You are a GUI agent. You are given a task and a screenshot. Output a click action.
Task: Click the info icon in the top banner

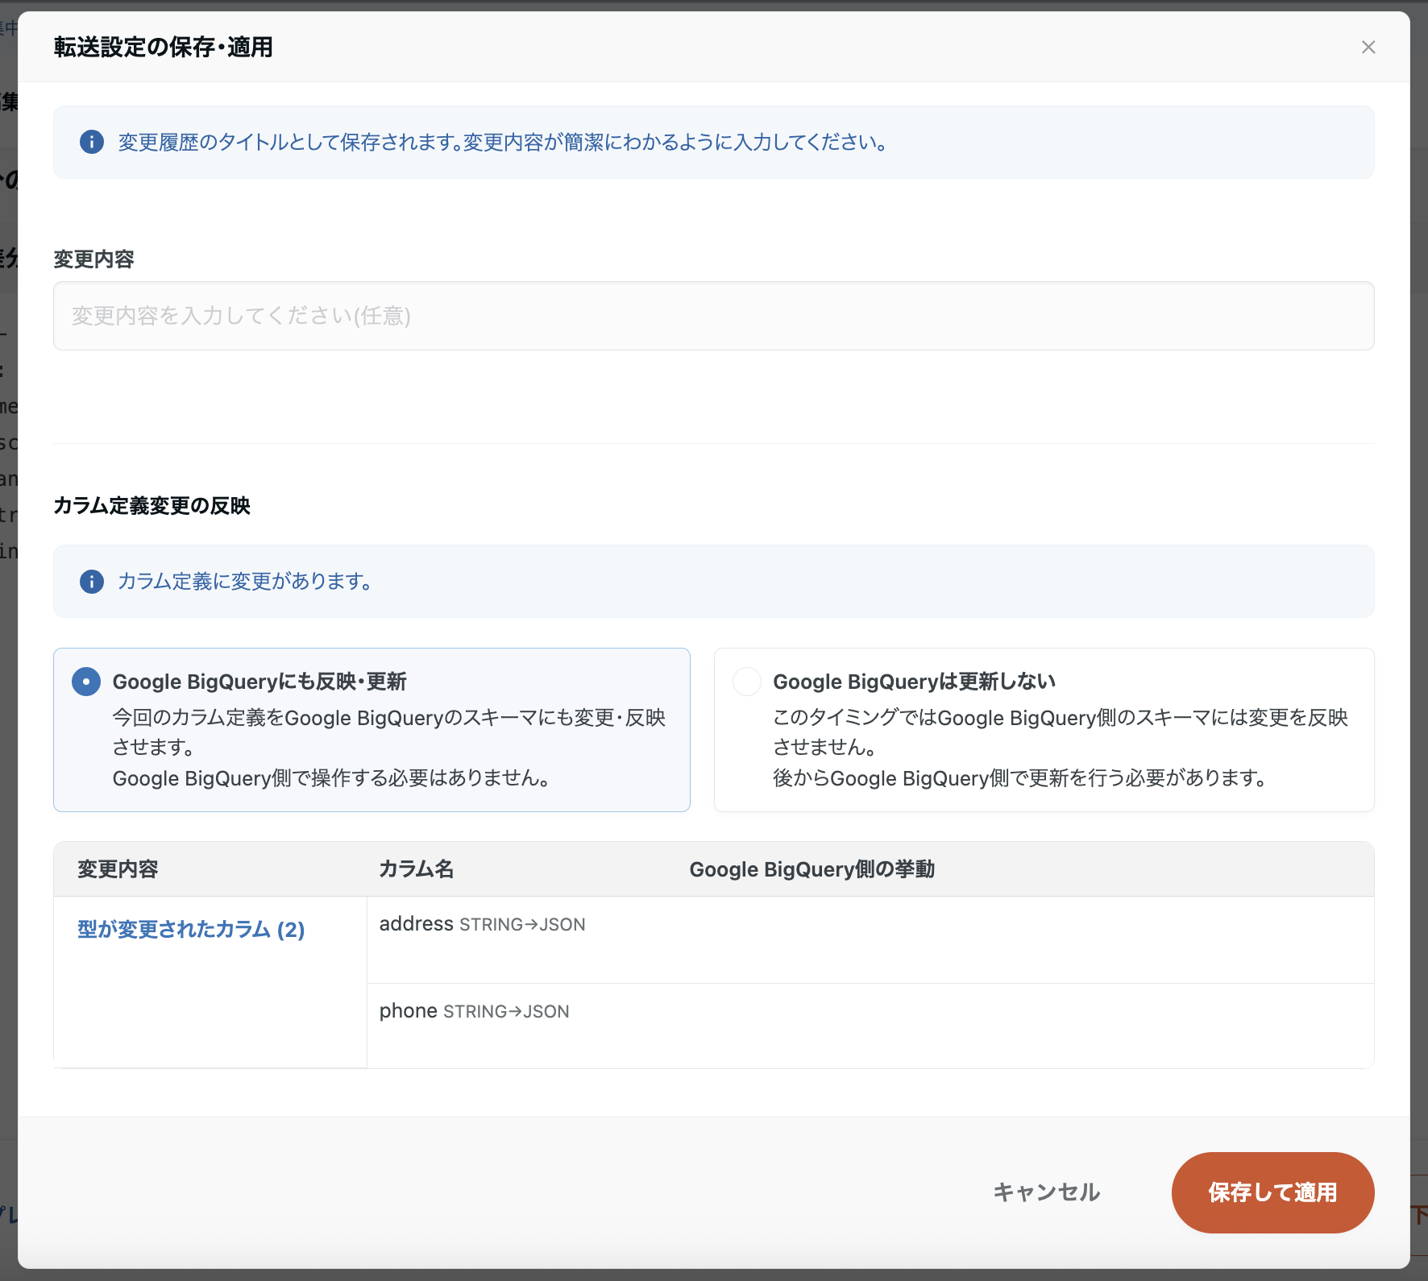(91, 142)
